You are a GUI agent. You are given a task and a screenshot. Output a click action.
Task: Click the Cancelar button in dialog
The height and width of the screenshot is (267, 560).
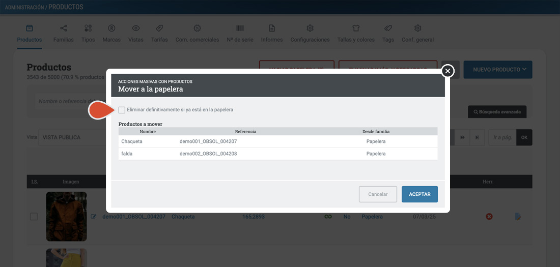coord(378,194)
